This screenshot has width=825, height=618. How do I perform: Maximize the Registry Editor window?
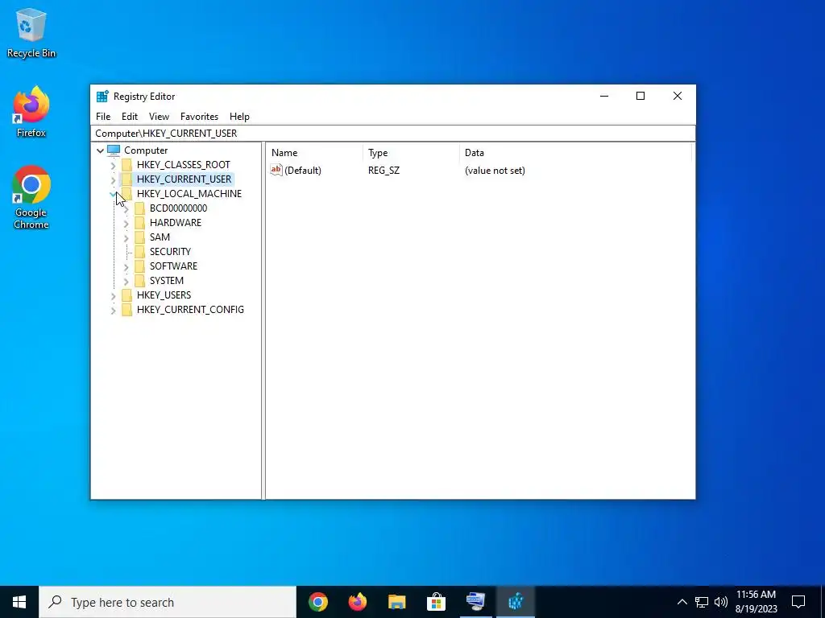click(x=641, y=97)
